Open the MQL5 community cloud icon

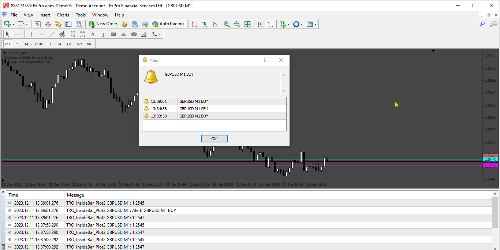coord(135,24)
